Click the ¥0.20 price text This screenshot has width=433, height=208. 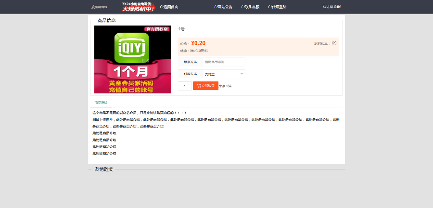click(x=198, y=43)
